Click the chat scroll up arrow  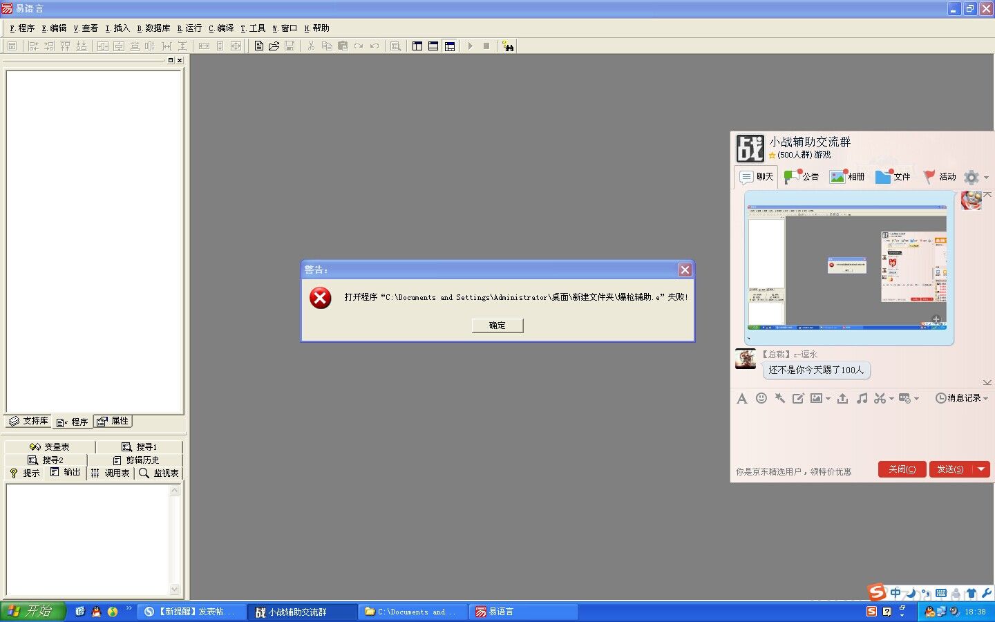[x=987, y=195]
